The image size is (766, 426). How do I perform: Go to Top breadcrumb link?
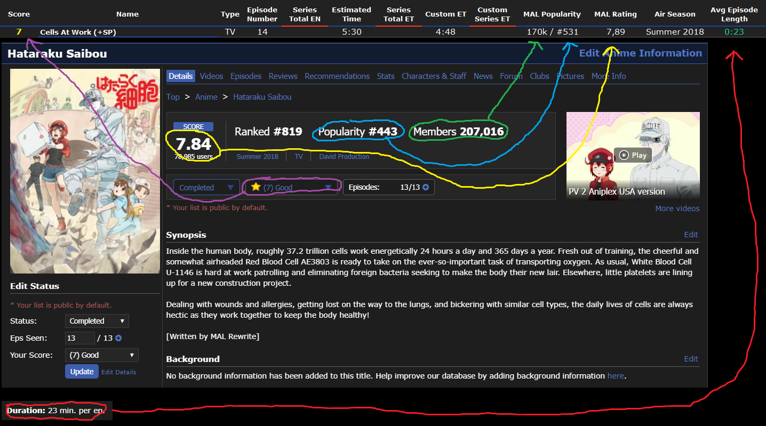pyautogui.click(x=173, y=97)
